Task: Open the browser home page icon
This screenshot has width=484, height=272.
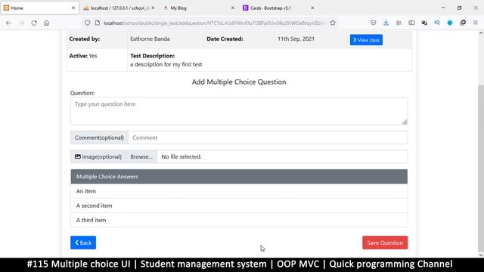Action: pyautogui.click(x=47, y=23)
